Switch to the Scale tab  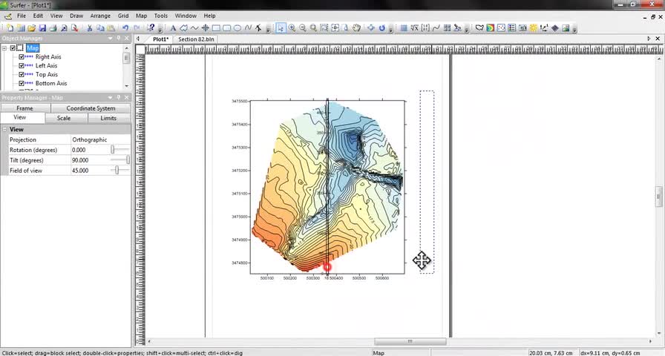64,118
